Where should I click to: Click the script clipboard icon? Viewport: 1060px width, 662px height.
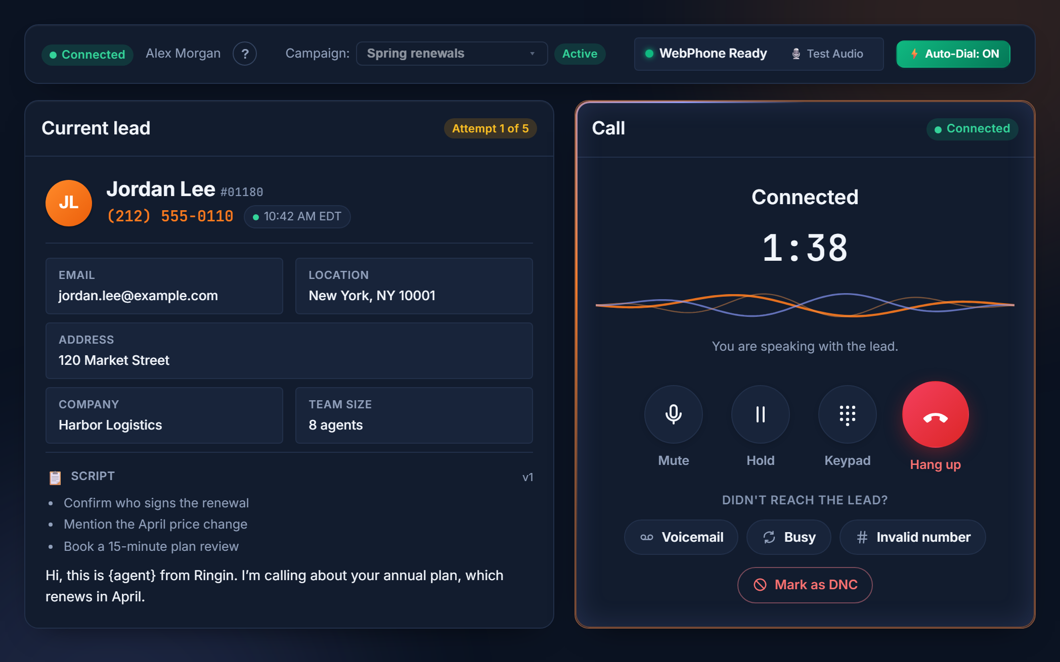point(55,477)
